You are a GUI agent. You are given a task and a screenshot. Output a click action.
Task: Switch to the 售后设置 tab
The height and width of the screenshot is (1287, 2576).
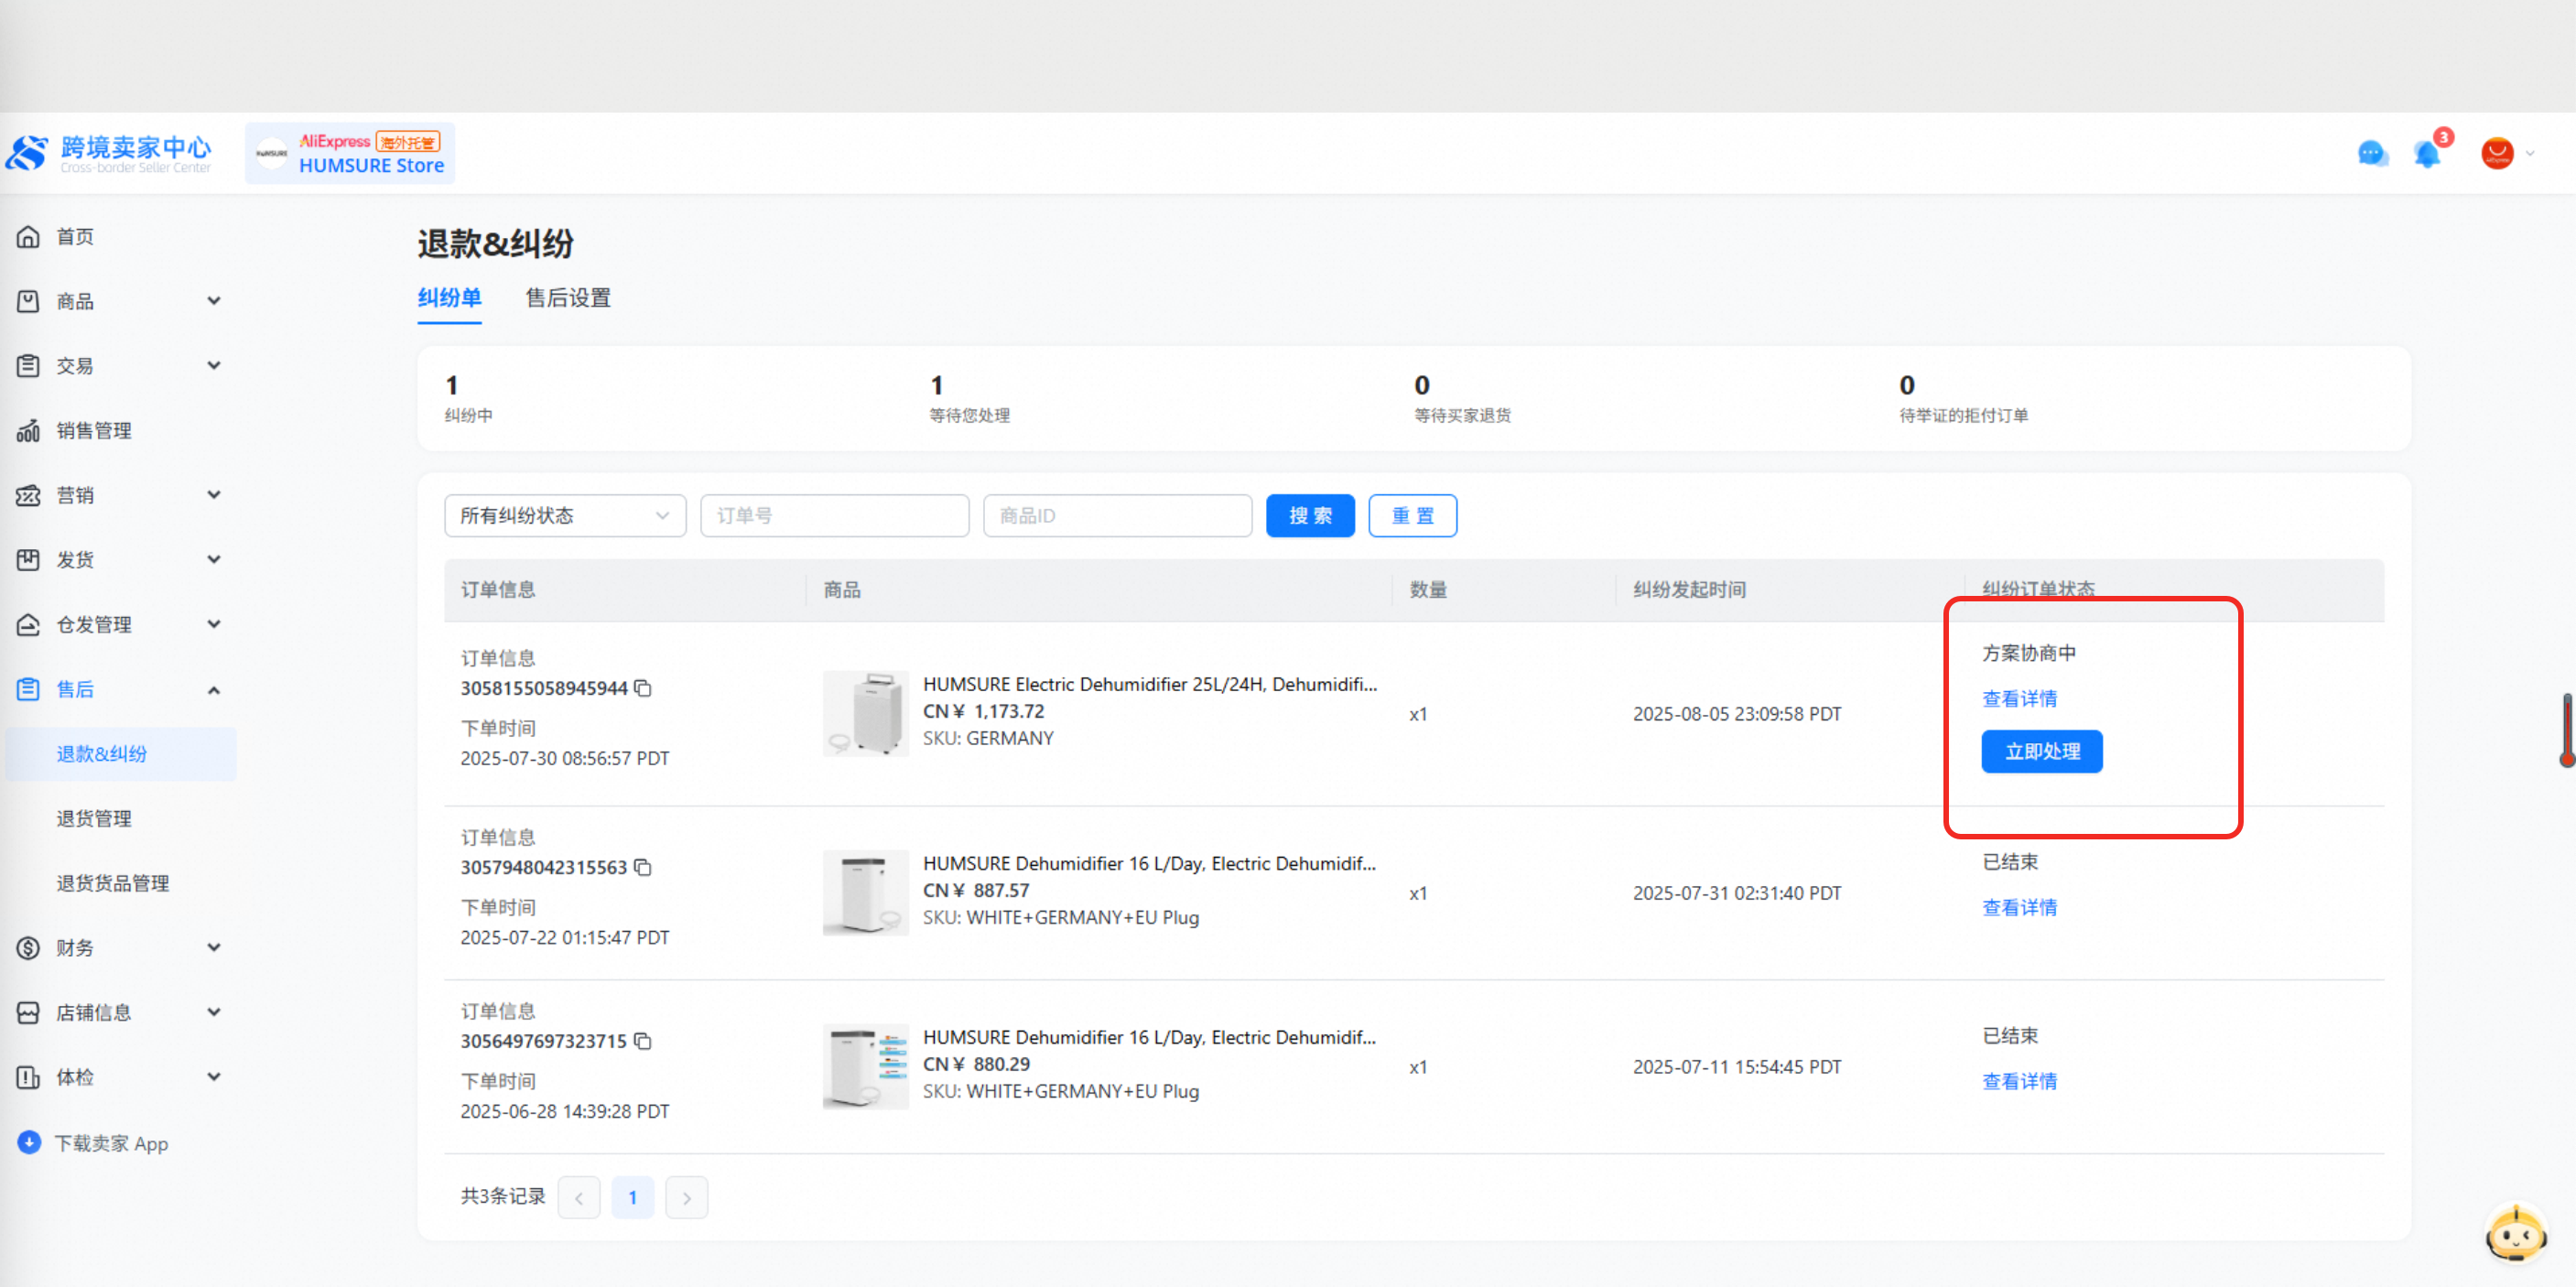point(567,298)
